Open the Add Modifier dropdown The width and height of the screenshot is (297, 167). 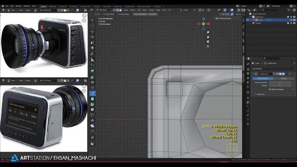(273, 69)
